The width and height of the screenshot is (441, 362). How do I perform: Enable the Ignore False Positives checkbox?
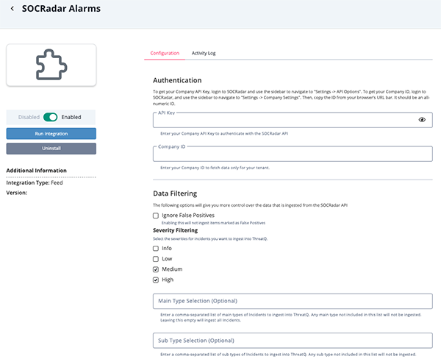pyautogui.click(x=156, y=216)
